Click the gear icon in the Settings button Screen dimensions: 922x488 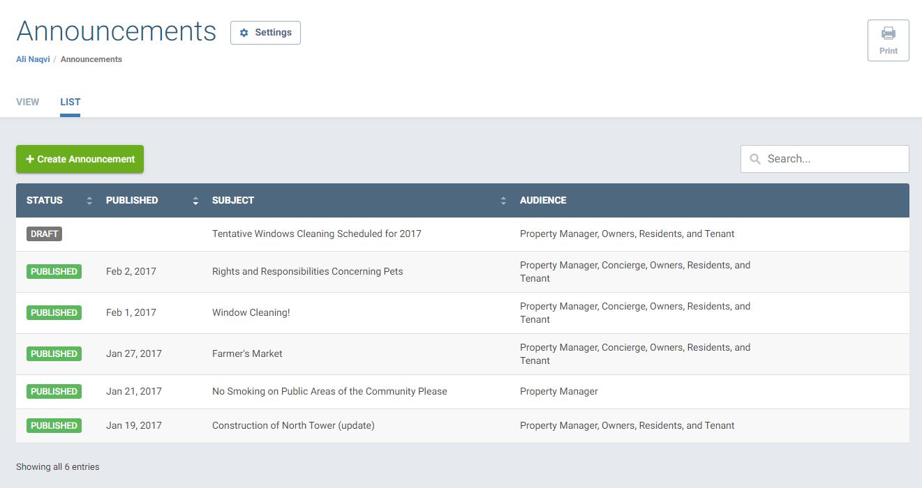243,32
